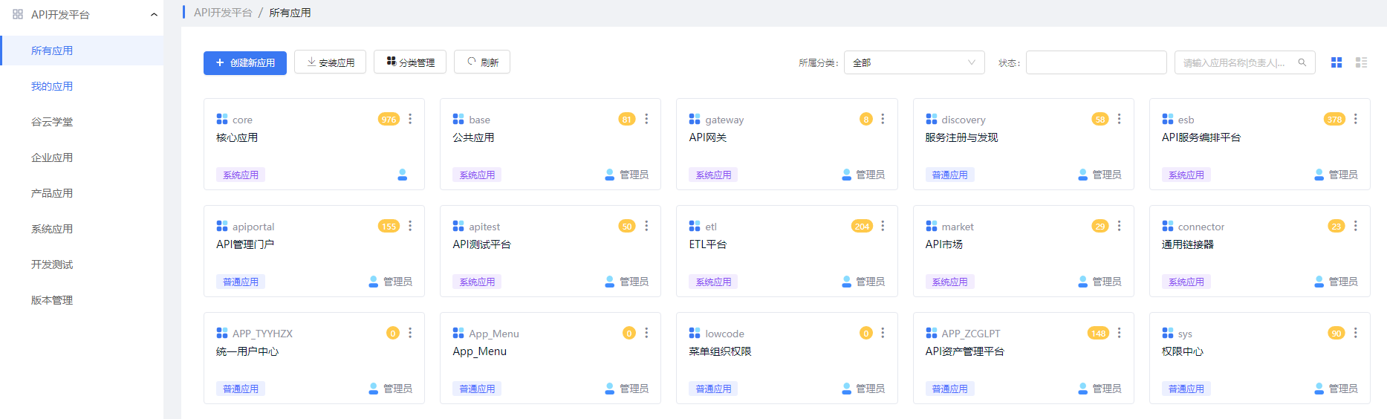Viewport: 1387px width, 419px height.
Task: Click the etl app icon
Action: coord(695,226)
